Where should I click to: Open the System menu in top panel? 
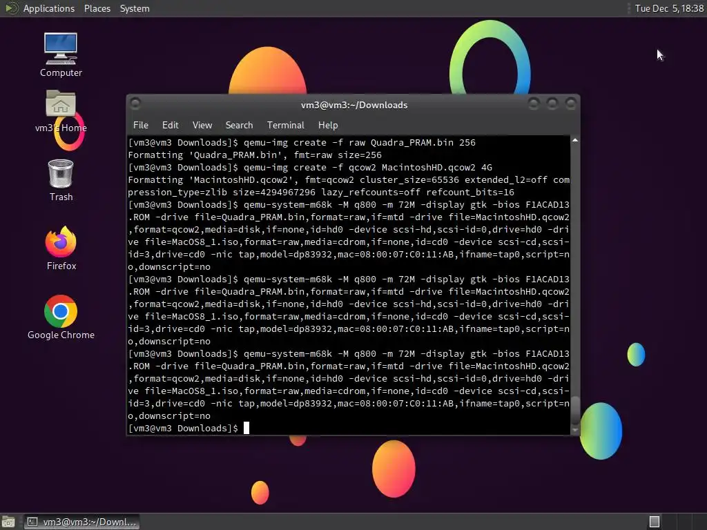[x=135, y=8]
